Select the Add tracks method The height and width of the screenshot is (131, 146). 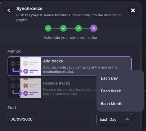pyautogui.click(x=70, y=66)
